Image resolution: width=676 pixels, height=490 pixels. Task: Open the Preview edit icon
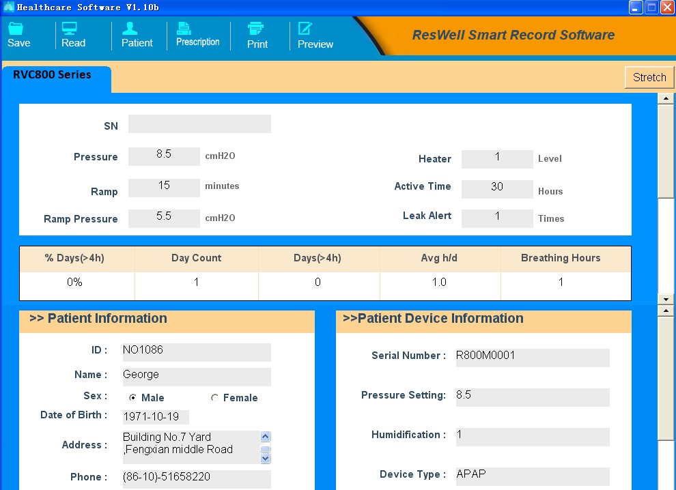click(x=305, y=29)
